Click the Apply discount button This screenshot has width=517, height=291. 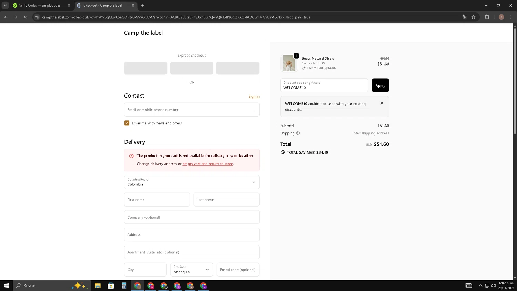coord(380,86)
